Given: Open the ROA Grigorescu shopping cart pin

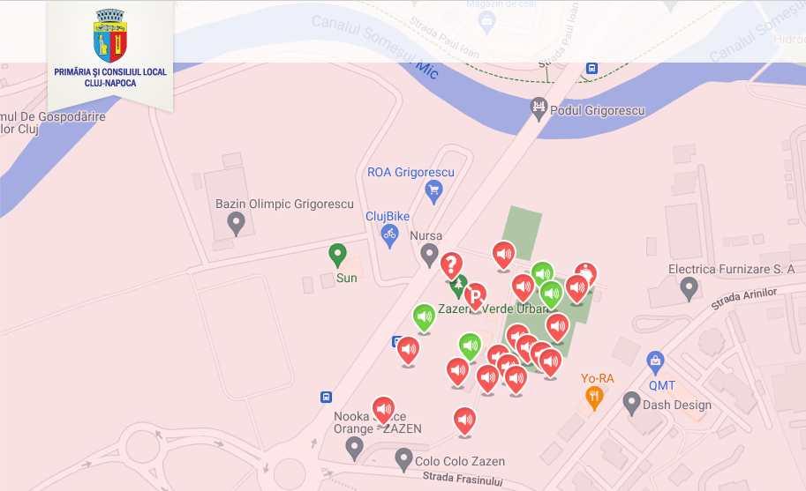Looking at the screenshot, I should pyautogui.click(x=433, y=192).
